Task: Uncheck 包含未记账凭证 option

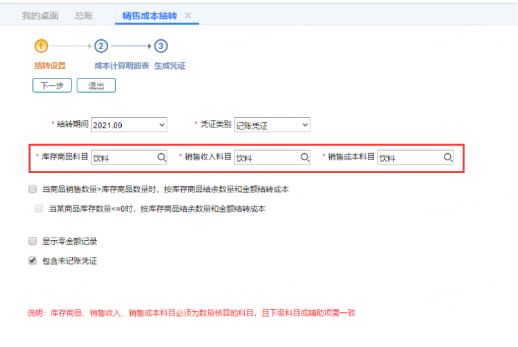Action: tap(32, 261)
